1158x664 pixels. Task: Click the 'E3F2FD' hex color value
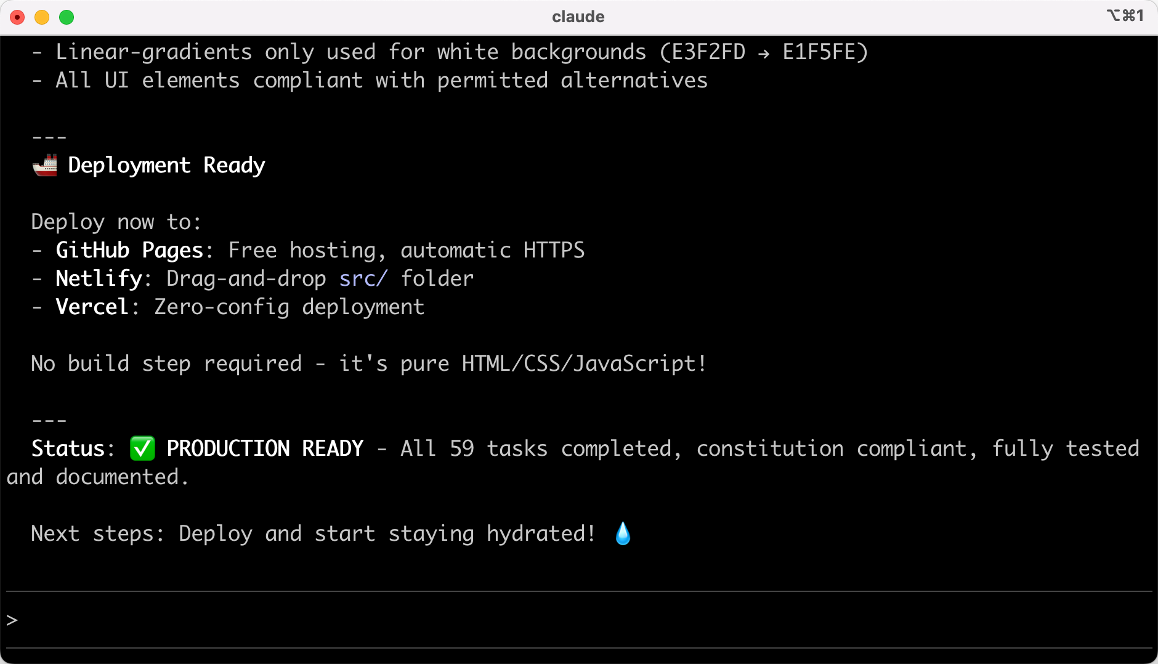(708, 52)
